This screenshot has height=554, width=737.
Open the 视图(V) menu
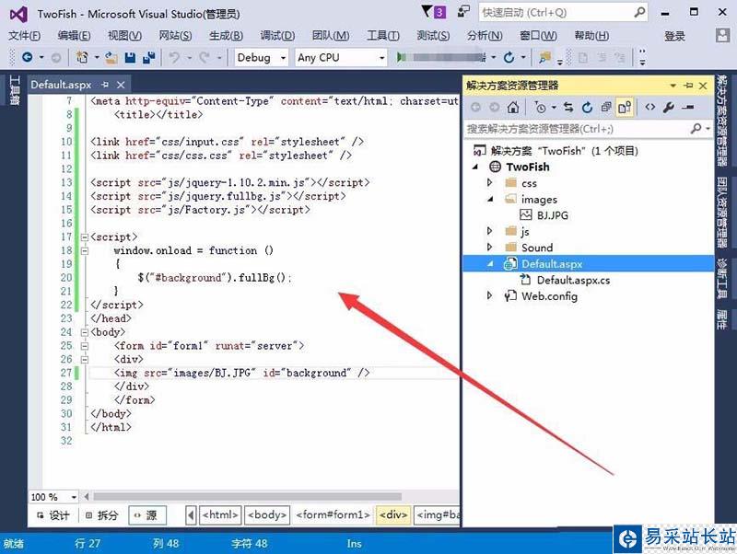[x=124, y=36]
